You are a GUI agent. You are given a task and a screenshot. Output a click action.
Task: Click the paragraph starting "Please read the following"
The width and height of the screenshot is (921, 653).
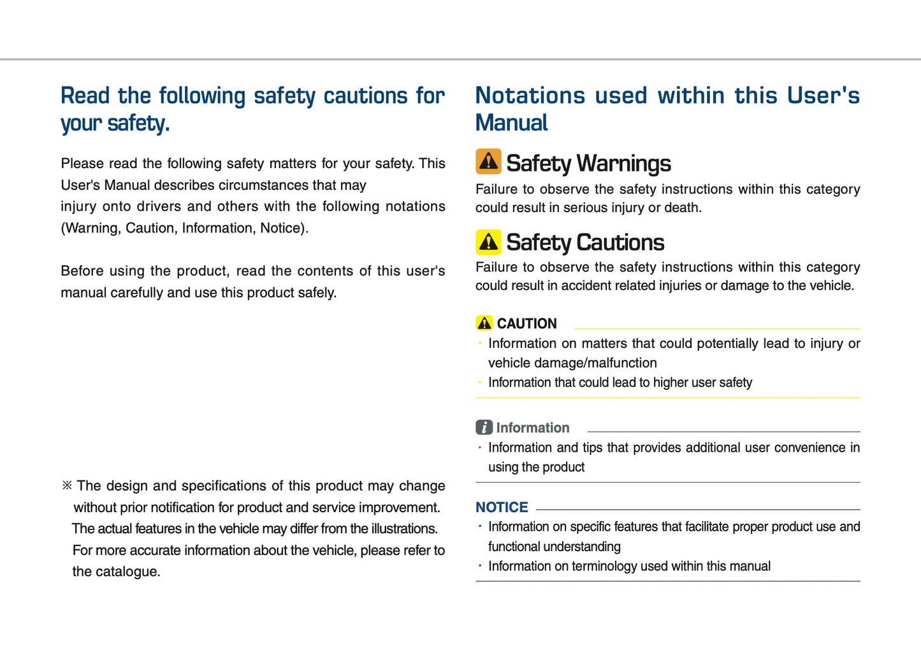click(x=252, y=196)
